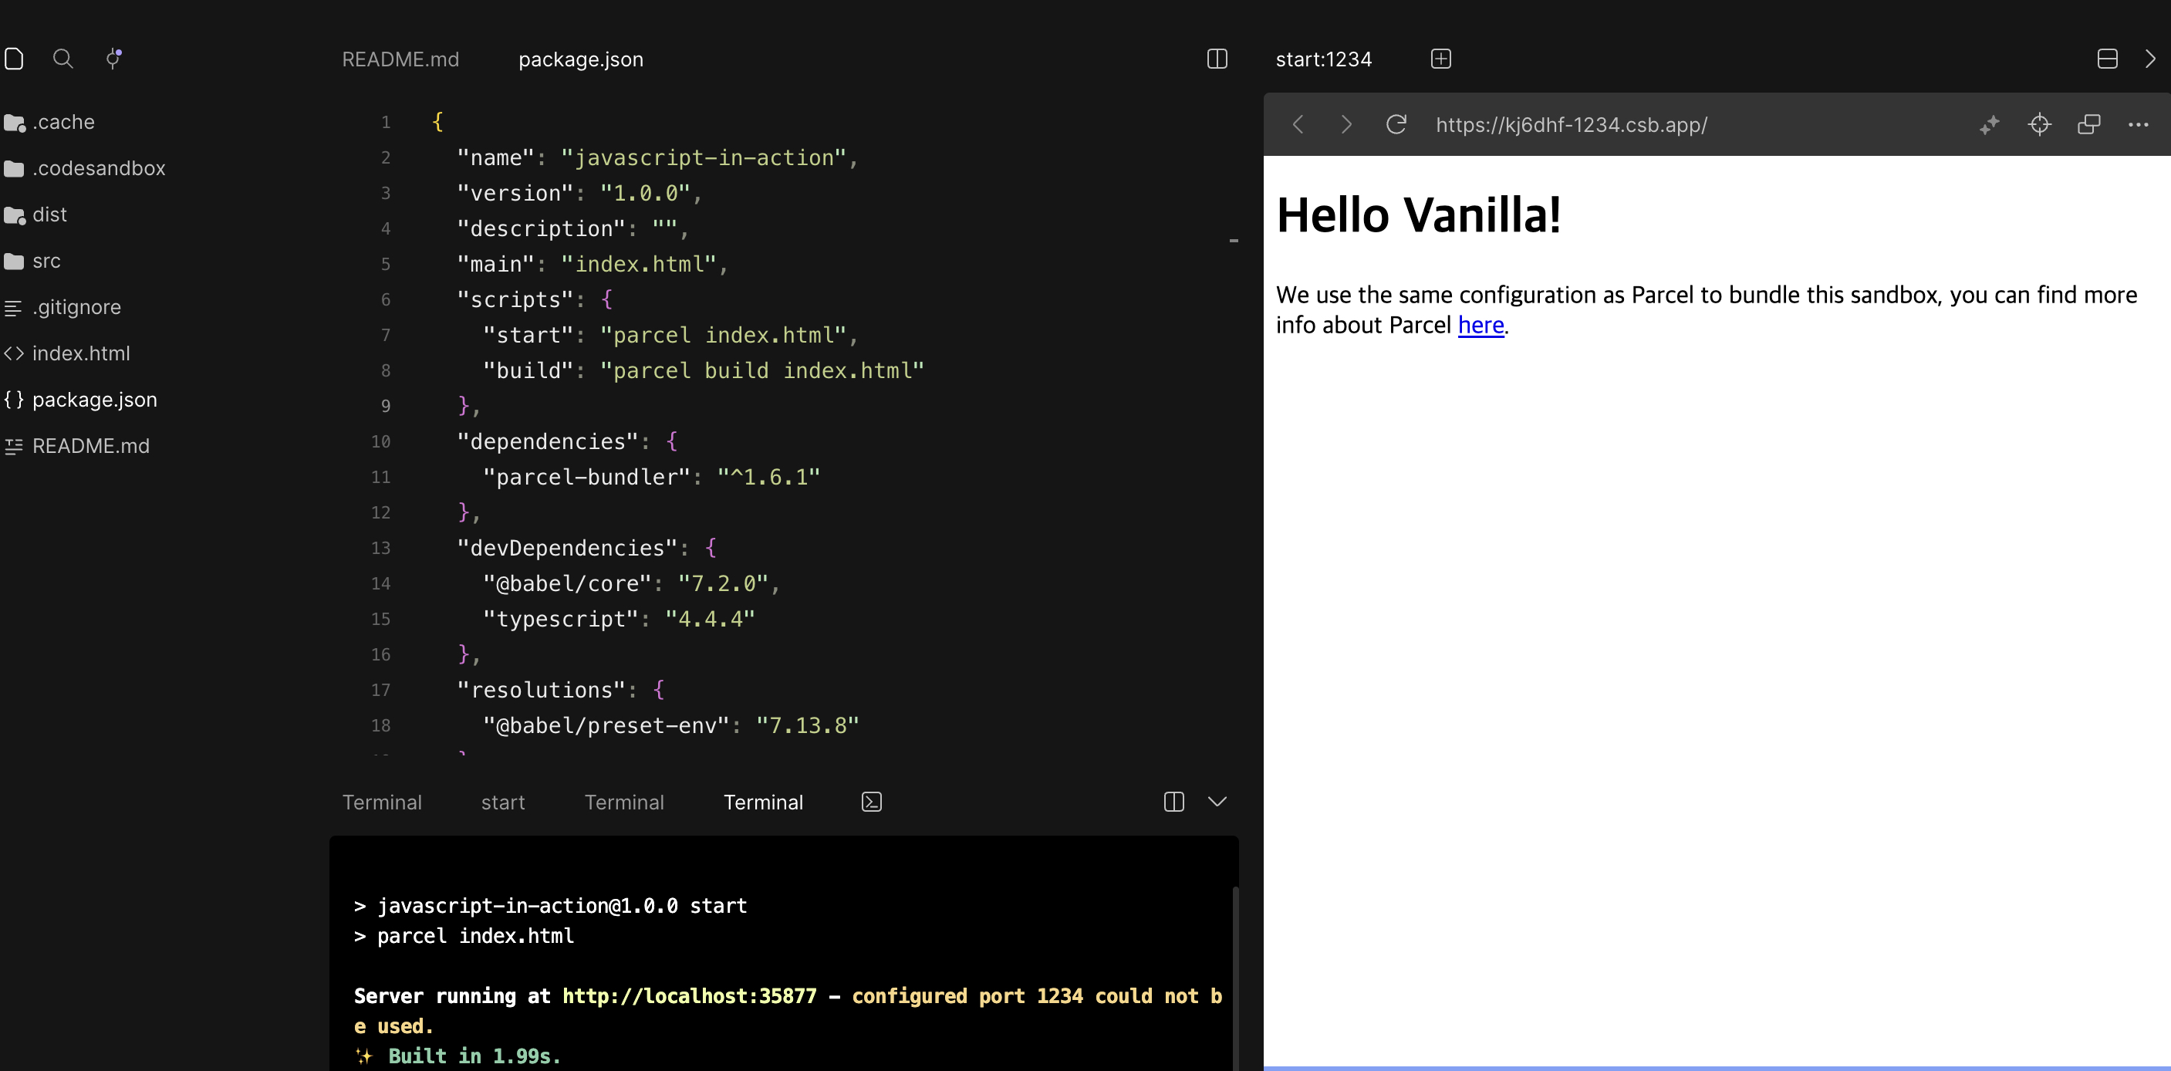Open new terminal with terminal icon
2171x1071 pixels.
872,802
